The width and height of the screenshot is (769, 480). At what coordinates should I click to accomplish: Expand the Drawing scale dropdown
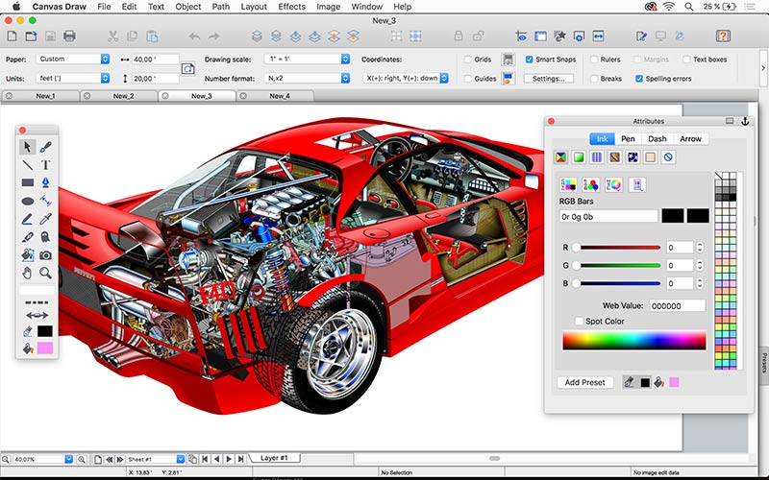(x=306, y=59)
